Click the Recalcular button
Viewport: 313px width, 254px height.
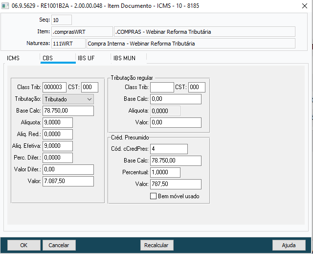pos(156,245)
